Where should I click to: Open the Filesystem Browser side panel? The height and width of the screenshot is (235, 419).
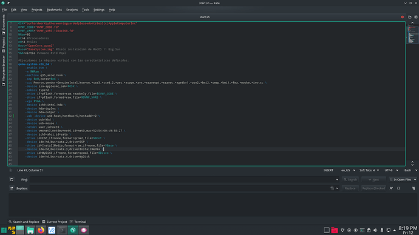pos(4,71)
